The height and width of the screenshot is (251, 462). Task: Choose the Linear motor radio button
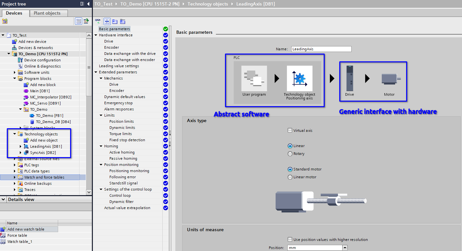click(x=290, y=177)
